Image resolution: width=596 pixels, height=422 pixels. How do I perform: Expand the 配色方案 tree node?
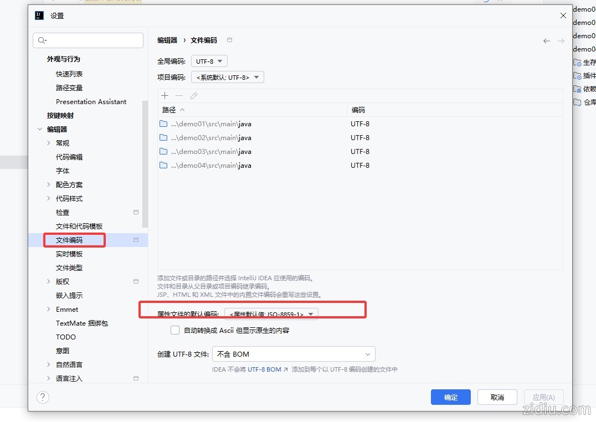coord(49,184)
